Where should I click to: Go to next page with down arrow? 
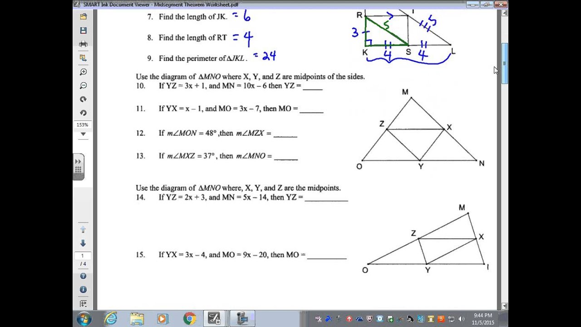click(x=83, y=243)
